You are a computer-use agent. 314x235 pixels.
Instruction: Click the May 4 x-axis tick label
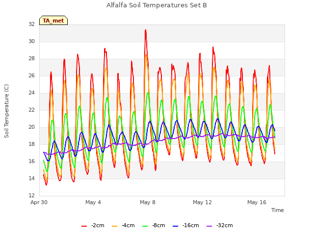pyautogui.click(x=93, y=202)
